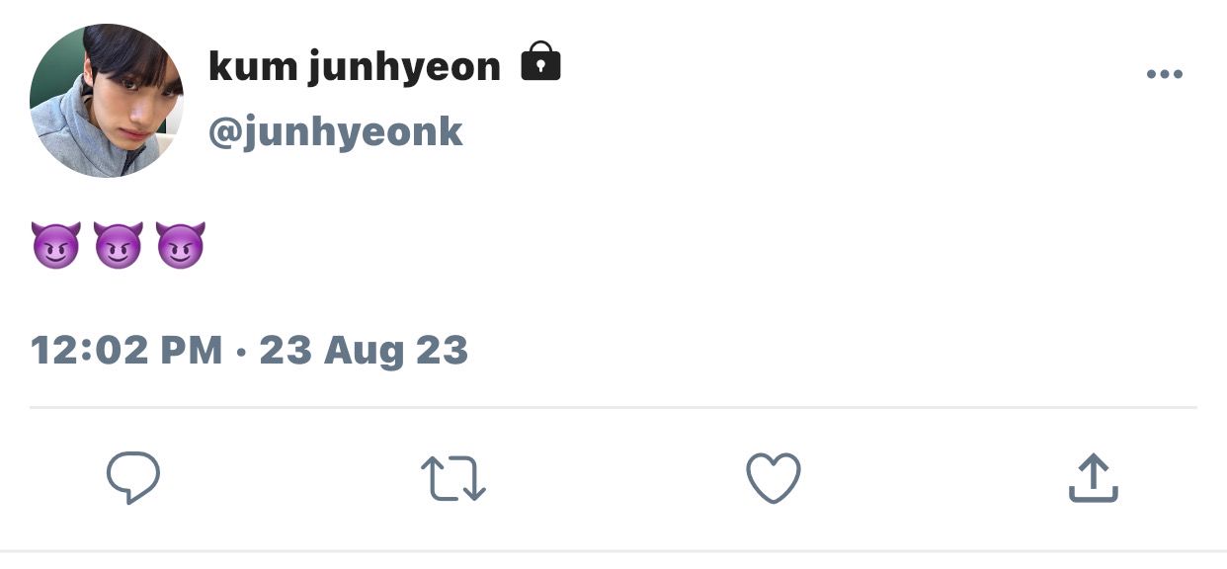Click the first purple devil emoji
The height and width of the screenshot is (569, 1227).
(56, 245)
